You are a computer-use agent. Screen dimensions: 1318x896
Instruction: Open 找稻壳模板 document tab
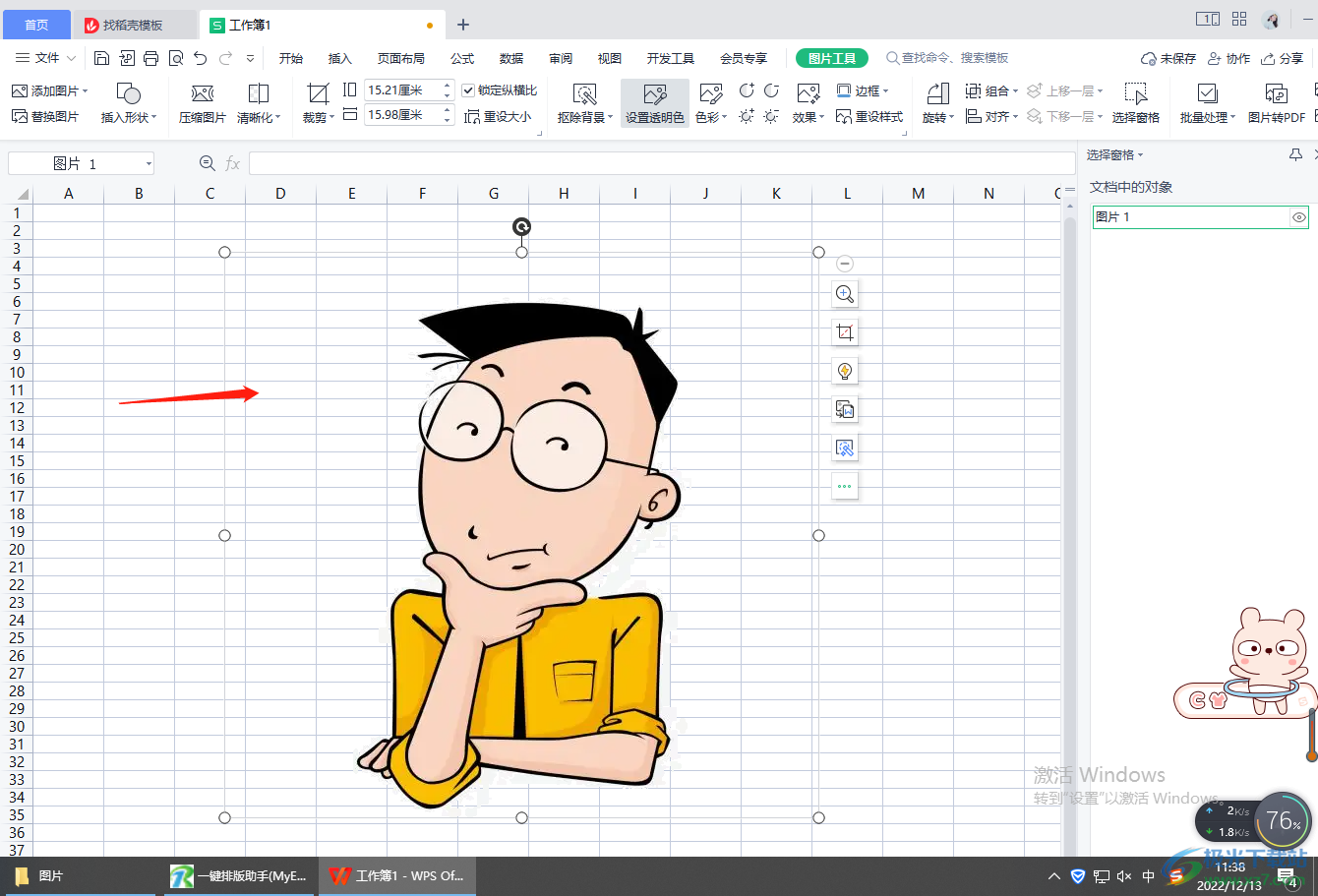(x=135, y=25)
